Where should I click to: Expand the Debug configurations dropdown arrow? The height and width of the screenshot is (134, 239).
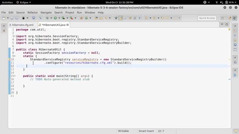coord(51,18)
